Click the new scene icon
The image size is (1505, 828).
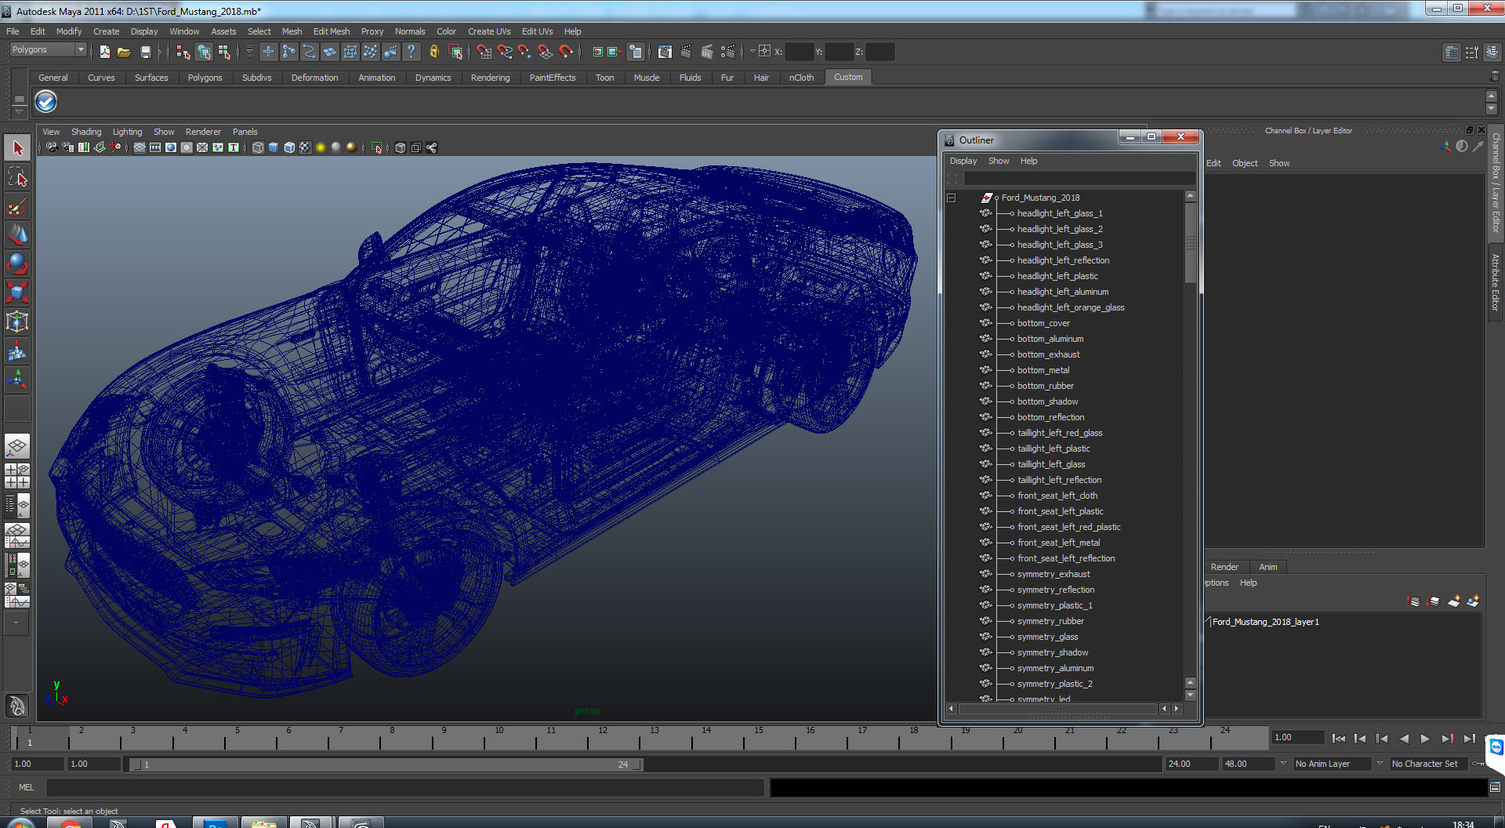point(104,52)
